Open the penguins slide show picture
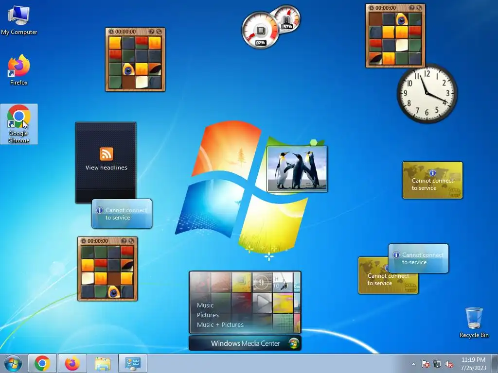 point(297,169)
